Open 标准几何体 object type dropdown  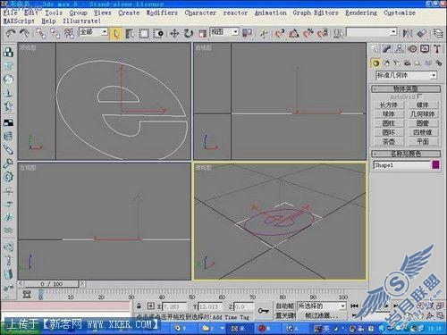coord(407,75)
